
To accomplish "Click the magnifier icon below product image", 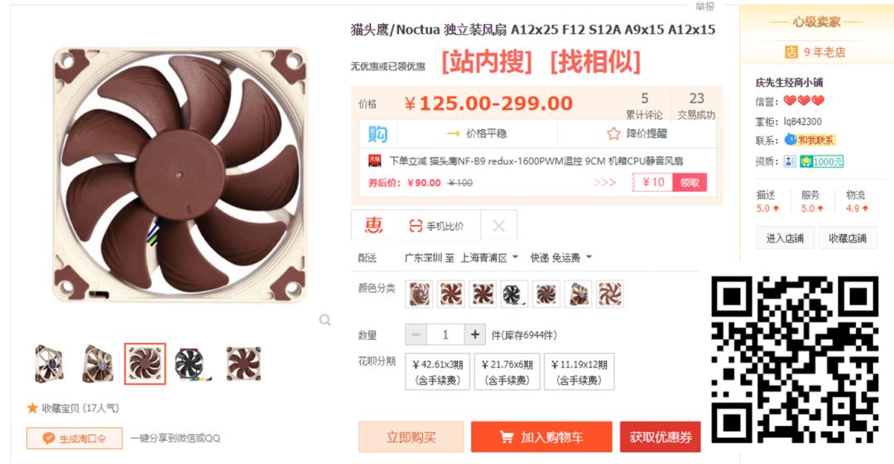I will pos(325,320).
